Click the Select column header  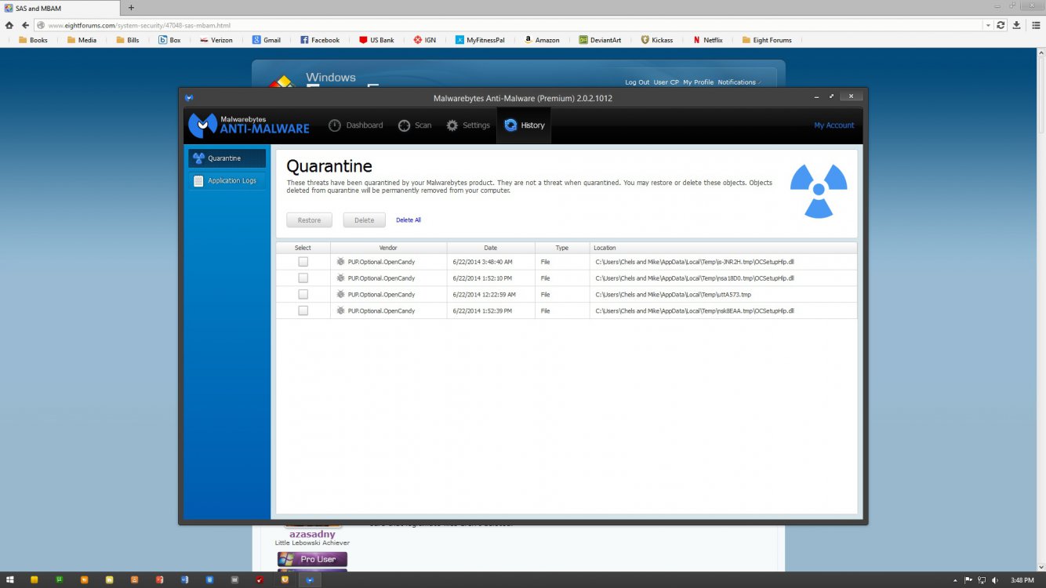[x=303, y=248]
